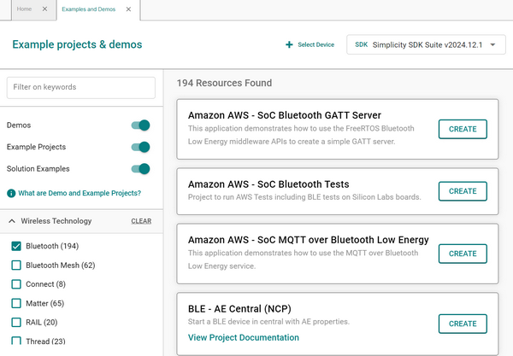The width and height of the screenshot is (513, 356).
Task: Click the Amazon AWS - SoC Bluetooth Tests title
Action: click(268, 184)
